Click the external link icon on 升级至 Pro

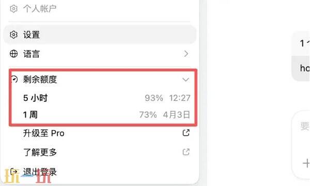tap(186, 133)
